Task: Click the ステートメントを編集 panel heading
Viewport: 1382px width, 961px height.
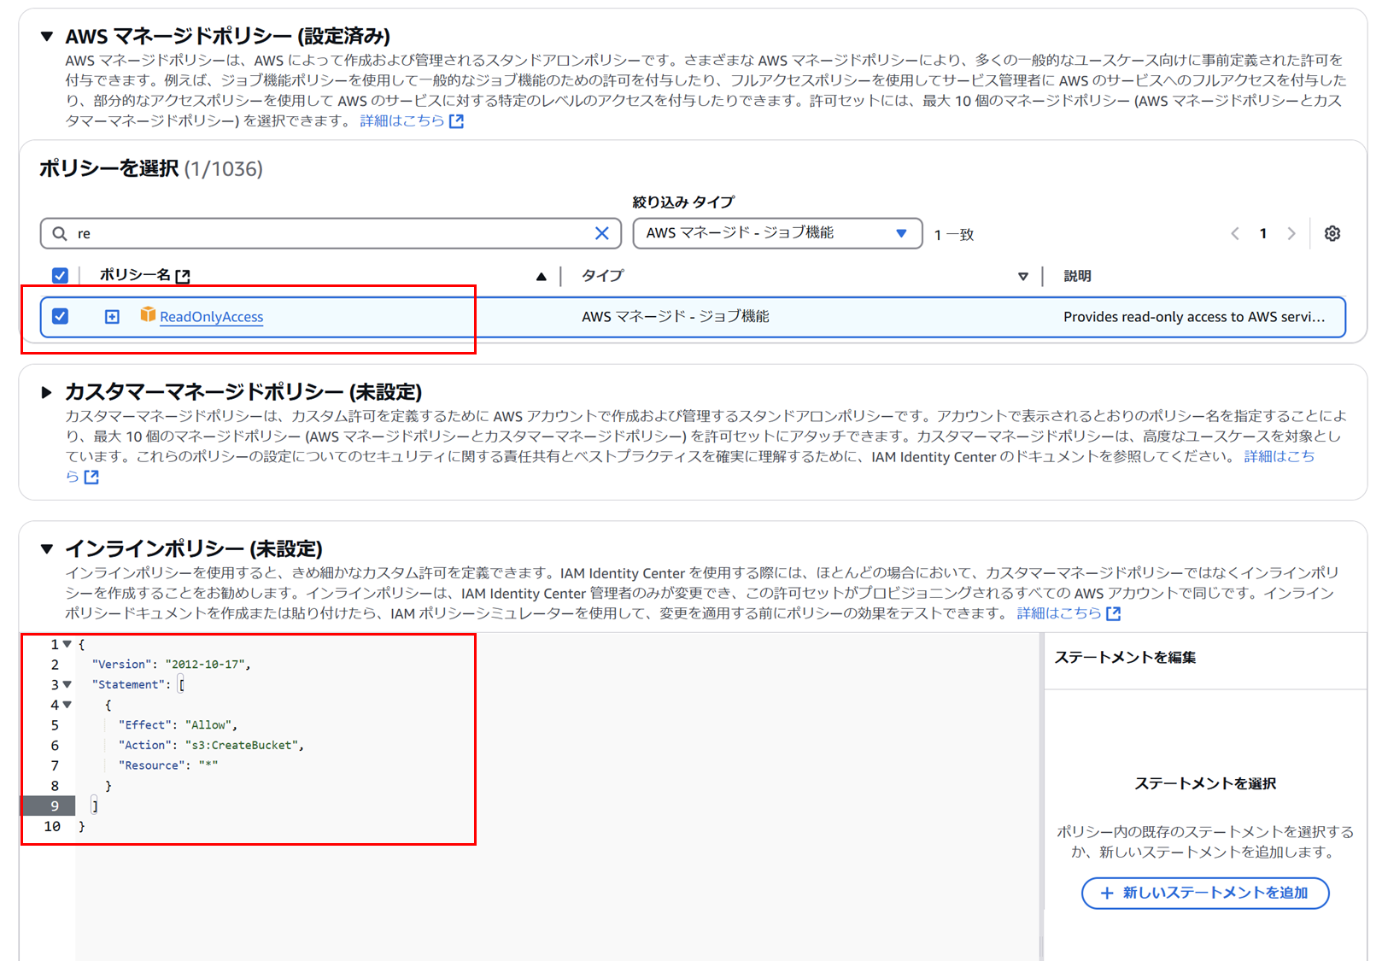Action: (1125, 658)
